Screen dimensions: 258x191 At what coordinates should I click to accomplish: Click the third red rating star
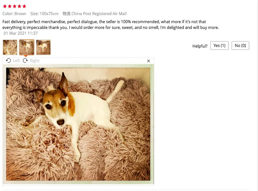point(15,6)
